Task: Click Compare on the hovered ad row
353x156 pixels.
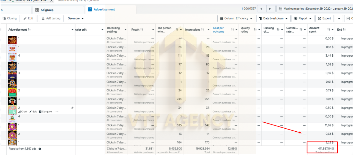Action: click(x=45, y=112)
